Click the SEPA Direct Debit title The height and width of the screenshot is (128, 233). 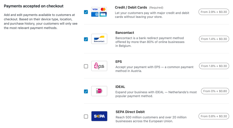click(130, 112)
